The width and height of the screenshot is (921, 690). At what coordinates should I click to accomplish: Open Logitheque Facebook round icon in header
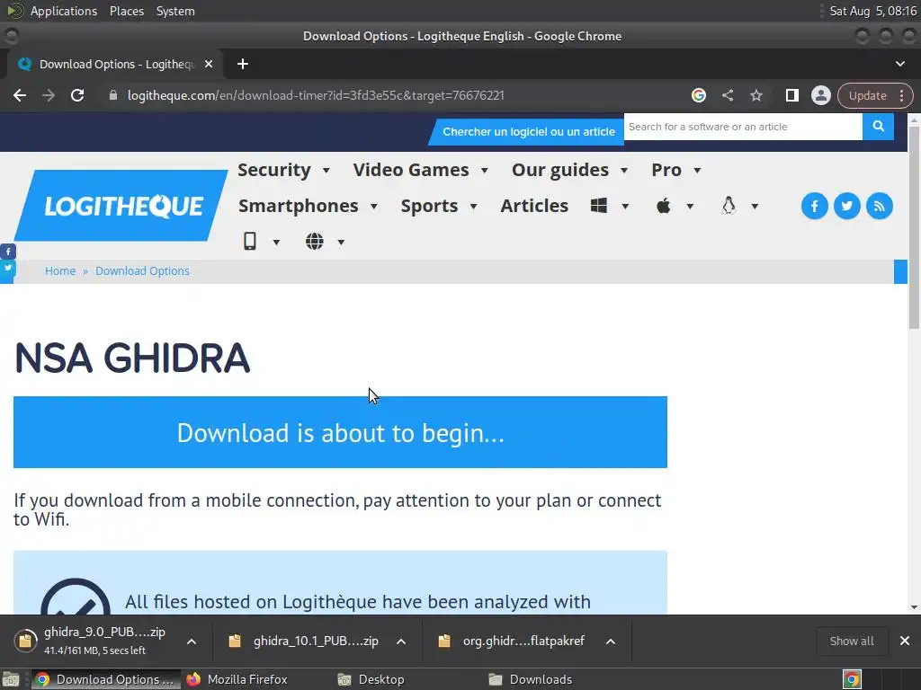815,206
